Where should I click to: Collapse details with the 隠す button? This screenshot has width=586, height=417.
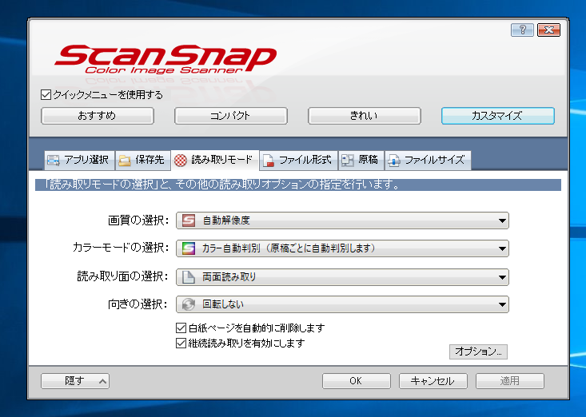pos(74,381)
